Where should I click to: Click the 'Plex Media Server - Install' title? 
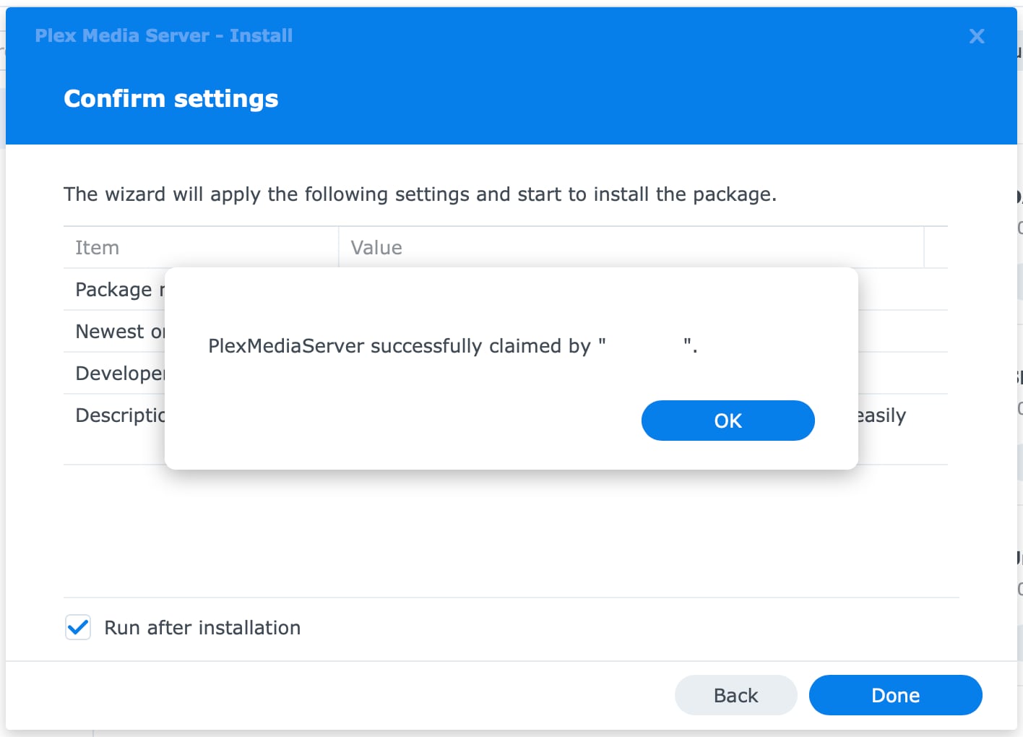(x=164, y=35)
